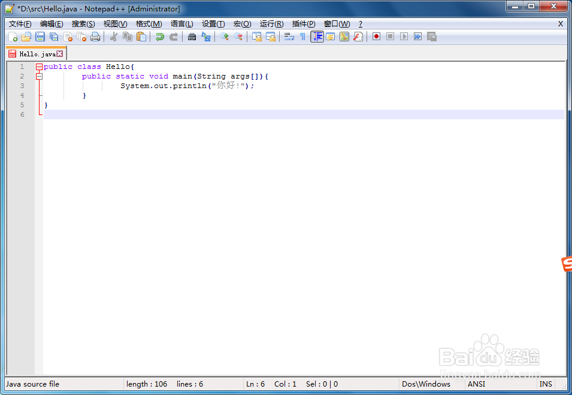
Task: Click the word Hello in class declaration
Action: pos(118,67)
